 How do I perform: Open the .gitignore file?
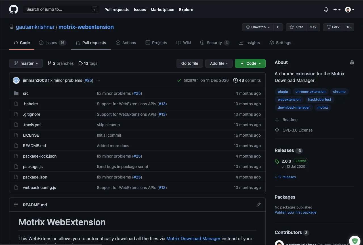(x=32, y=114)
